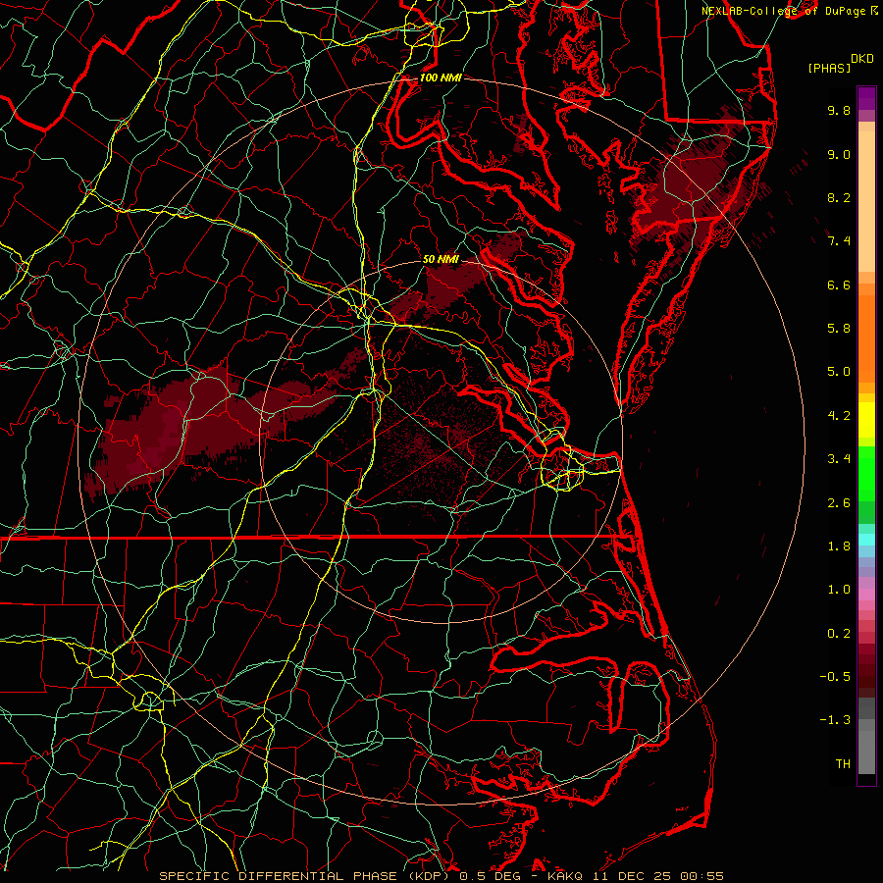The height and width of the screenshot is (883, 883).
Task: Click the bright green band in color bar
Action: (866, 473)
